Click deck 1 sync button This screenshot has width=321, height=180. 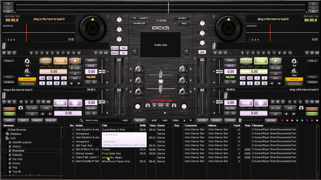pos(91,60)
